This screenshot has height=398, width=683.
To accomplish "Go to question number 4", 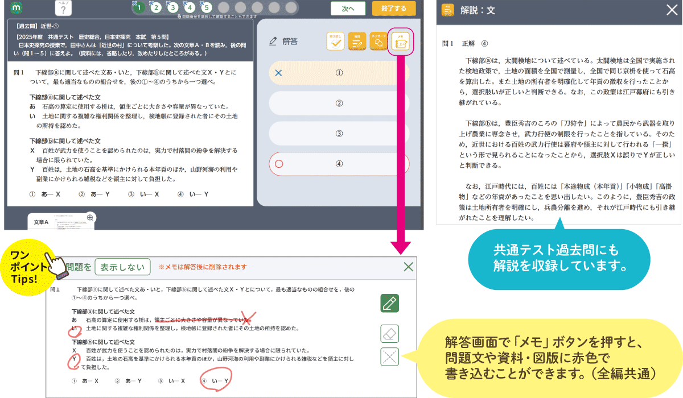I will 190,8.
